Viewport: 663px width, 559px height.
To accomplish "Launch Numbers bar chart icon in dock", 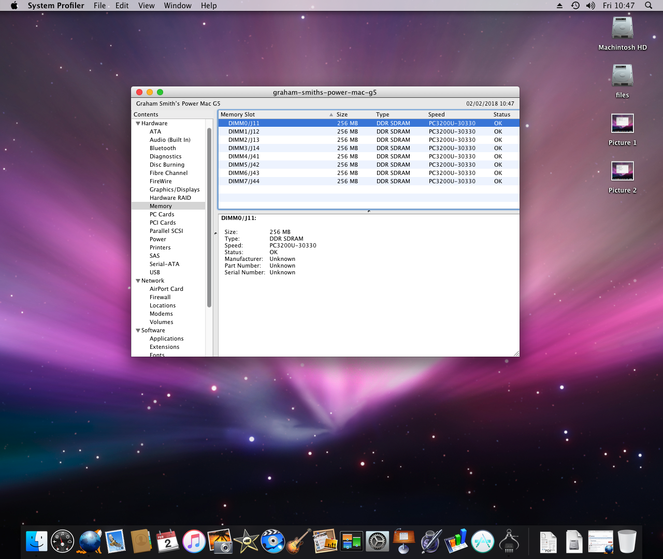I will click(456, 541).
